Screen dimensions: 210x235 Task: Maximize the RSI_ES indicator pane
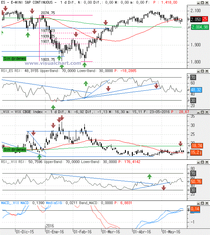(202, 71)
